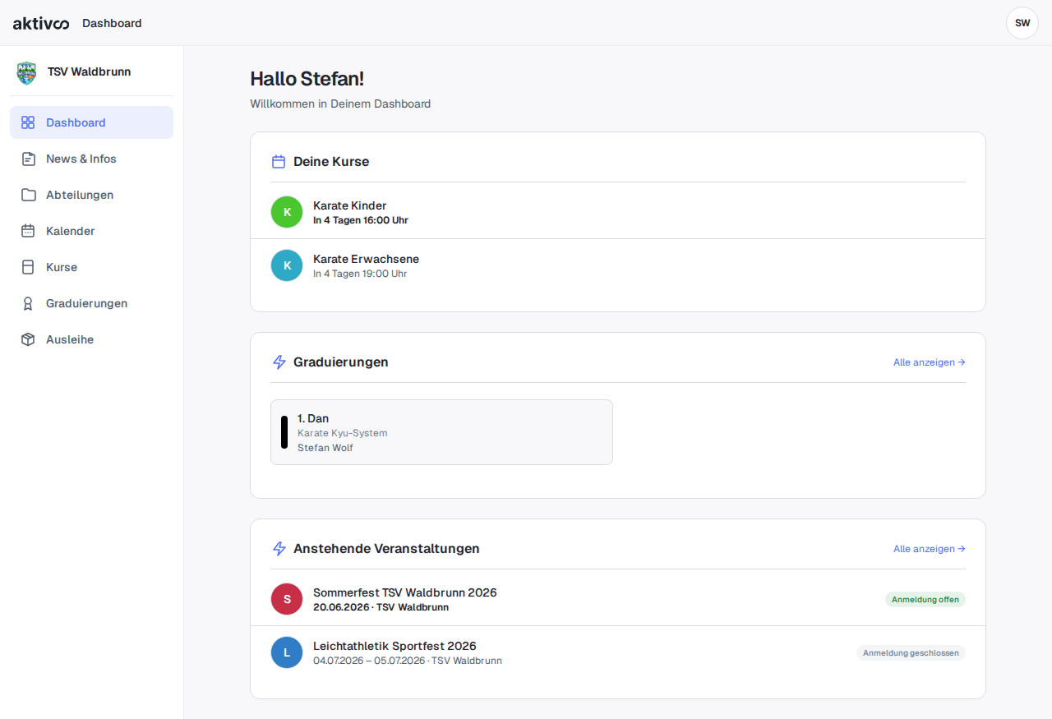Click the TSV Waldbrunn club crest icon
The width and height of the screenshot is (1052, 719).
(x=27, y=72)
